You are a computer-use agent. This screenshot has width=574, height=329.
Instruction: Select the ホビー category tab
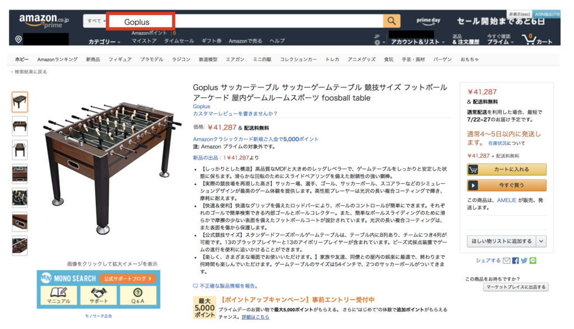[22, 59]
